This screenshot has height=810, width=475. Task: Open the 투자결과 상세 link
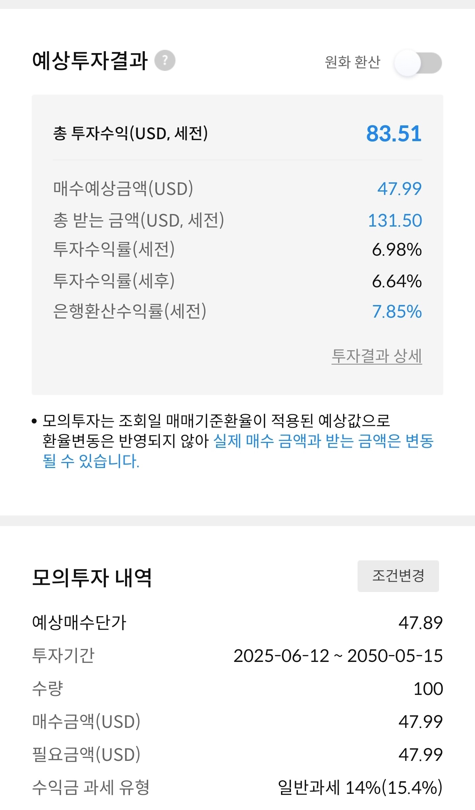[377, 356]
